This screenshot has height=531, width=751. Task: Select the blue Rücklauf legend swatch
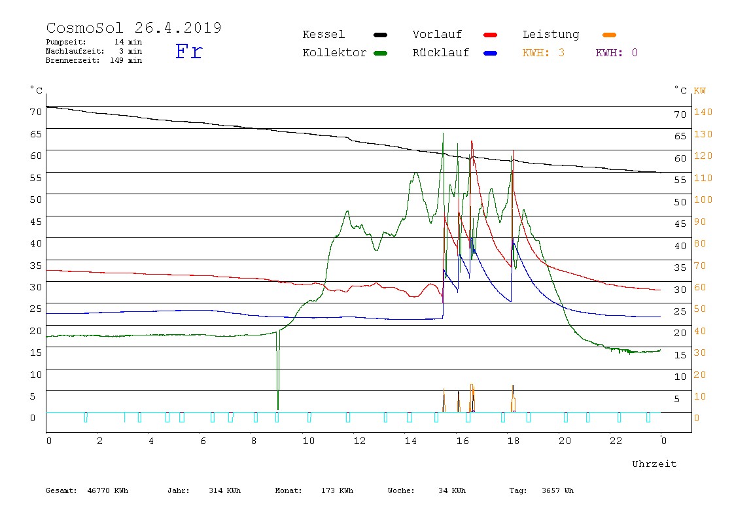coord(491,53)
